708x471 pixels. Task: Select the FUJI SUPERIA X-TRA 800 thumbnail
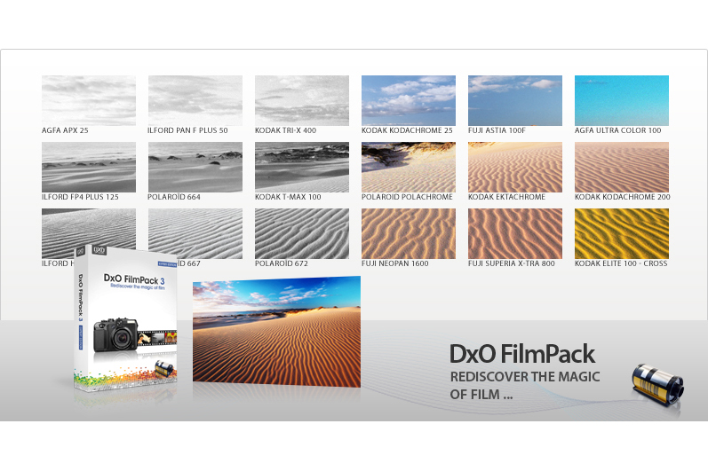coord(514,233)
